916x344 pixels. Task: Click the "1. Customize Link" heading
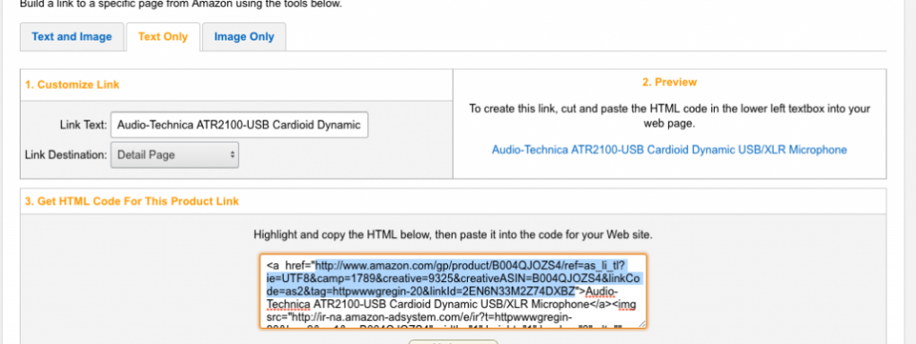(x=73, y=84)
